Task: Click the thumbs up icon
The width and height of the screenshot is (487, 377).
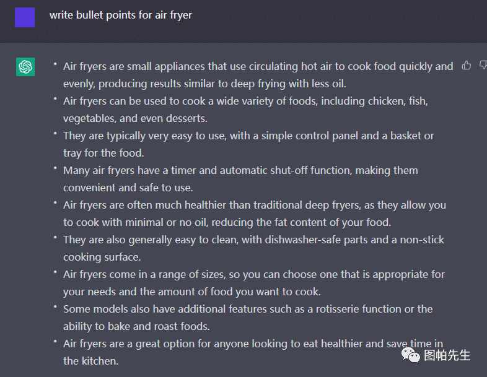Action: (466, 66)
